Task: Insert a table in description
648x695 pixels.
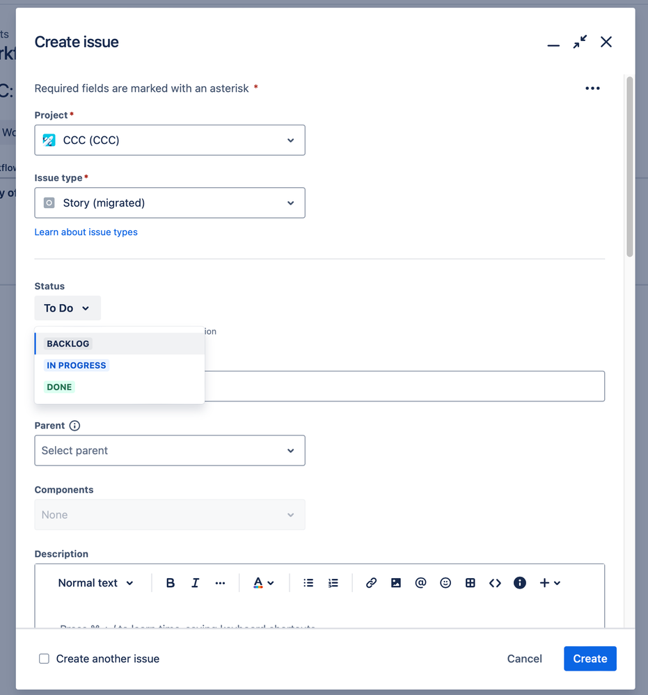Action: pos(470,583)
